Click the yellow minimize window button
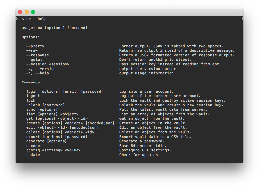Viewport: 259px width, 187px height. tap(27, 12)
